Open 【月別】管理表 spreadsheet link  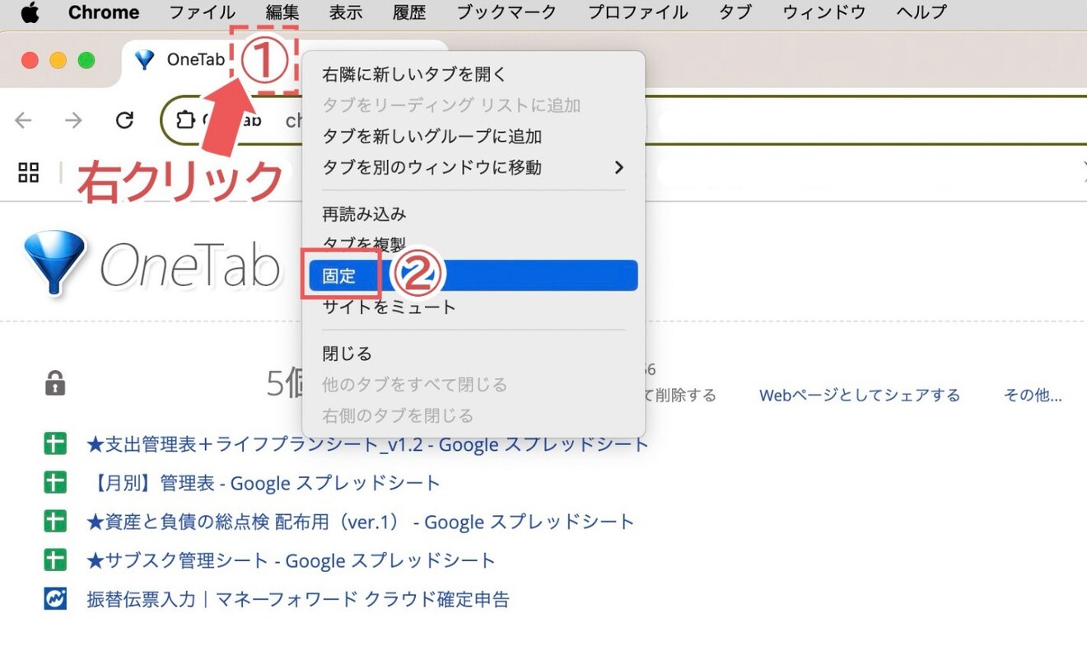point(264,483)
